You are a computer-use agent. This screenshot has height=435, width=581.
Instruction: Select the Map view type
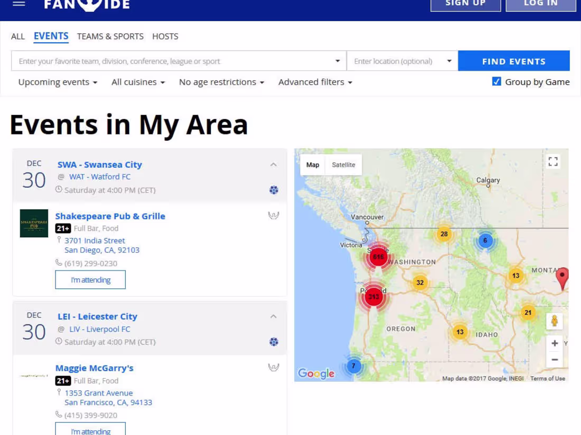[313, 165]
